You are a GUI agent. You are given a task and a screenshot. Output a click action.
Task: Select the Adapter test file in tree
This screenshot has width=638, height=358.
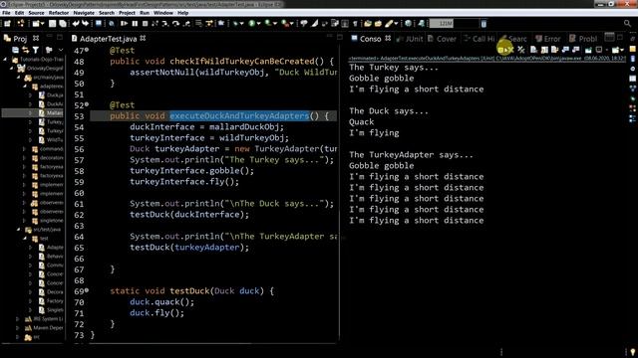click(51, 248)
